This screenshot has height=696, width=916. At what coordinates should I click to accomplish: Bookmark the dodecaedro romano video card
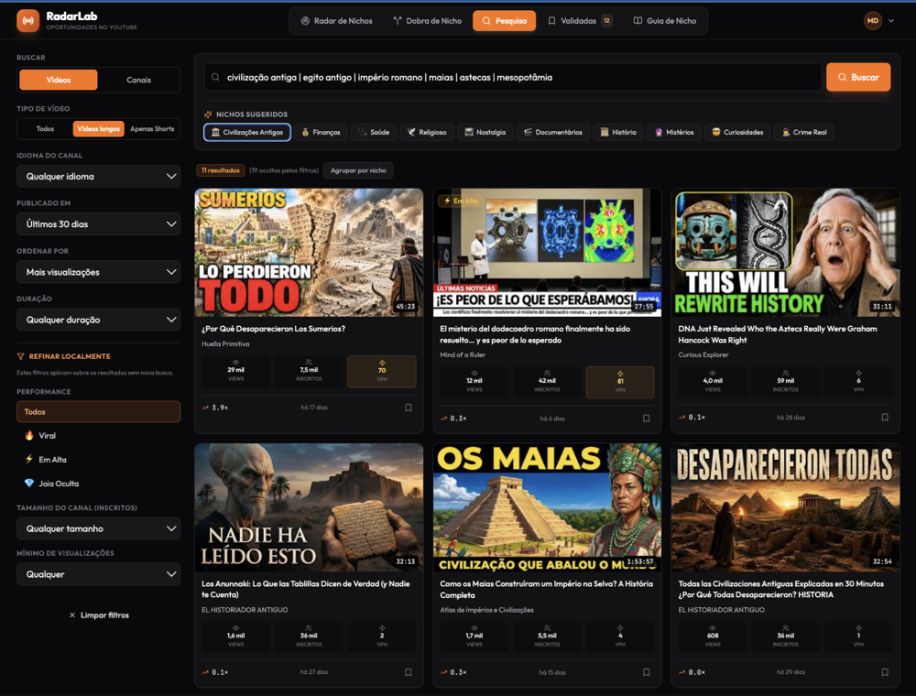[x=646, y=419]
